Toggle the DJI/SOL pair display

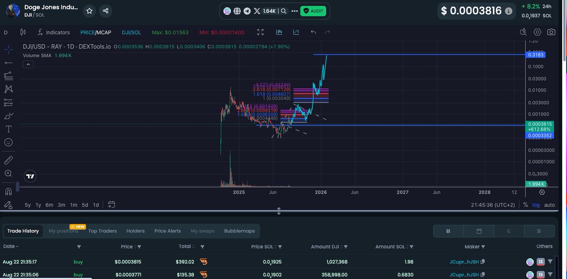click(x=131, y=32)
